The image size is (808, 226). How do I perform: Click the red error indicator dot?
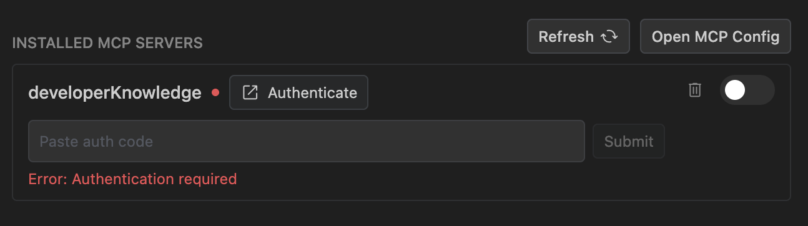click(215, 92)
